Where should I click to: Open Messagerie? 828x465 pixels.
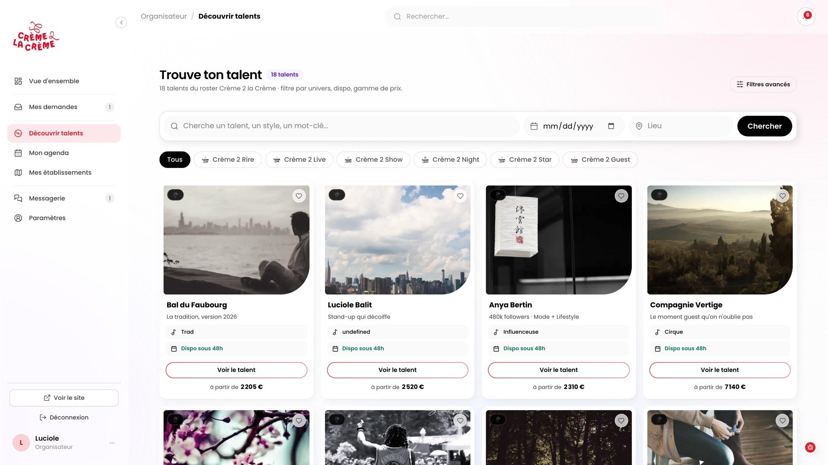point(64,198)
